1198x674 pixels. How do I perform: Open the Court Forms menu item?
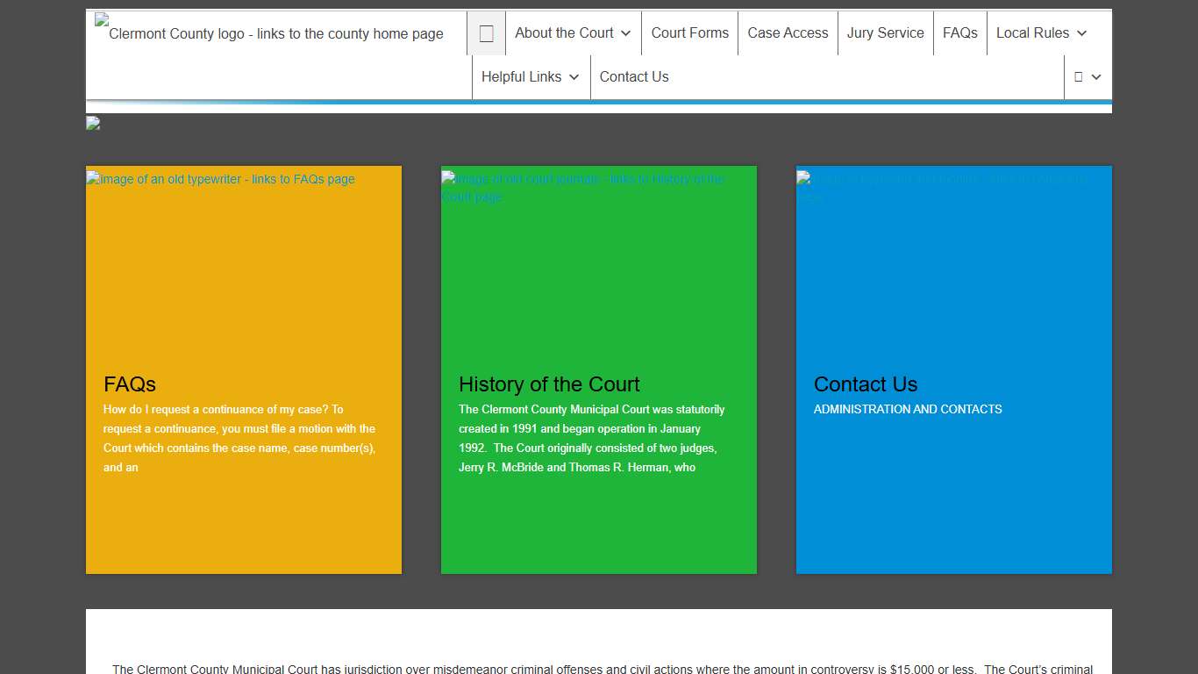click(x=689, y=33)
